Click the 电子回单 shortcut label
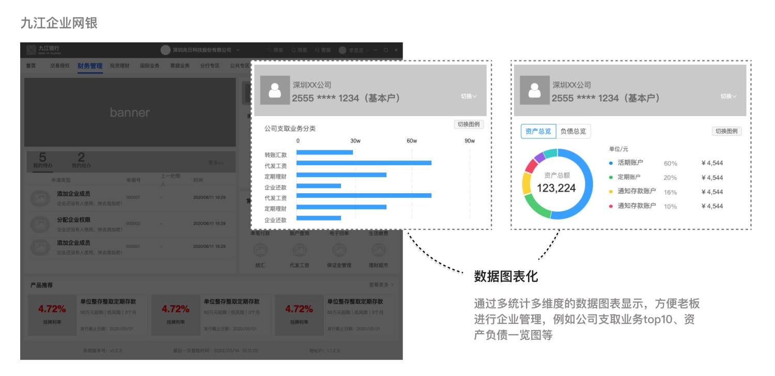The height and width of the screenshot is (376, 775). click(x=339, y=233)
